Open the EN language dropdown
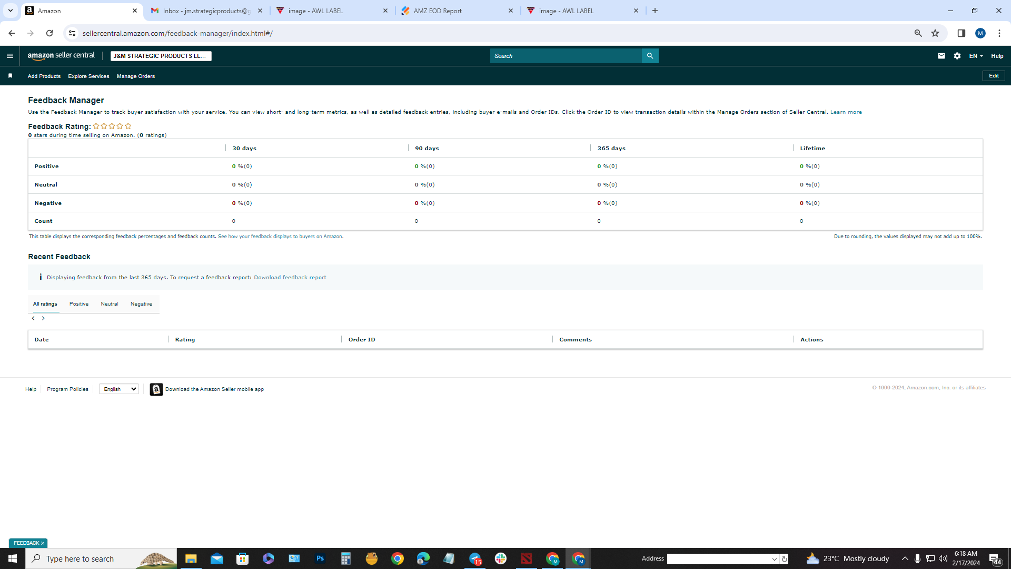Viewport: 1011px width, 569px height. [x=976, y=56]
